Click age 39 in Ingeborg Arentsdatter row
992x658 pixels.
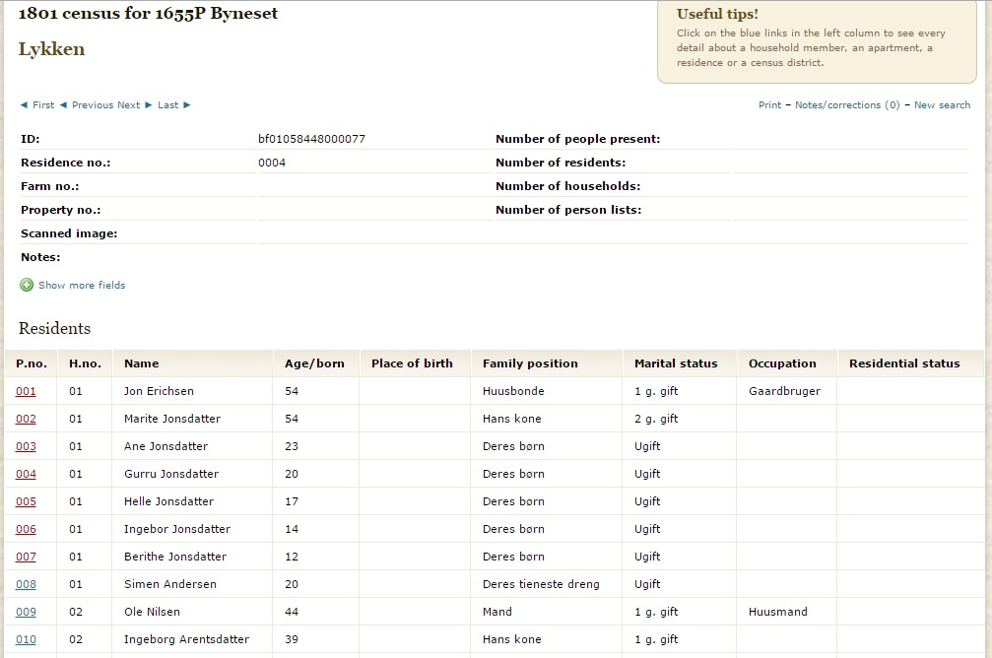click(x=291, y=639)
